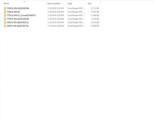Sort files by Name column header

click(x=6, y=4)
